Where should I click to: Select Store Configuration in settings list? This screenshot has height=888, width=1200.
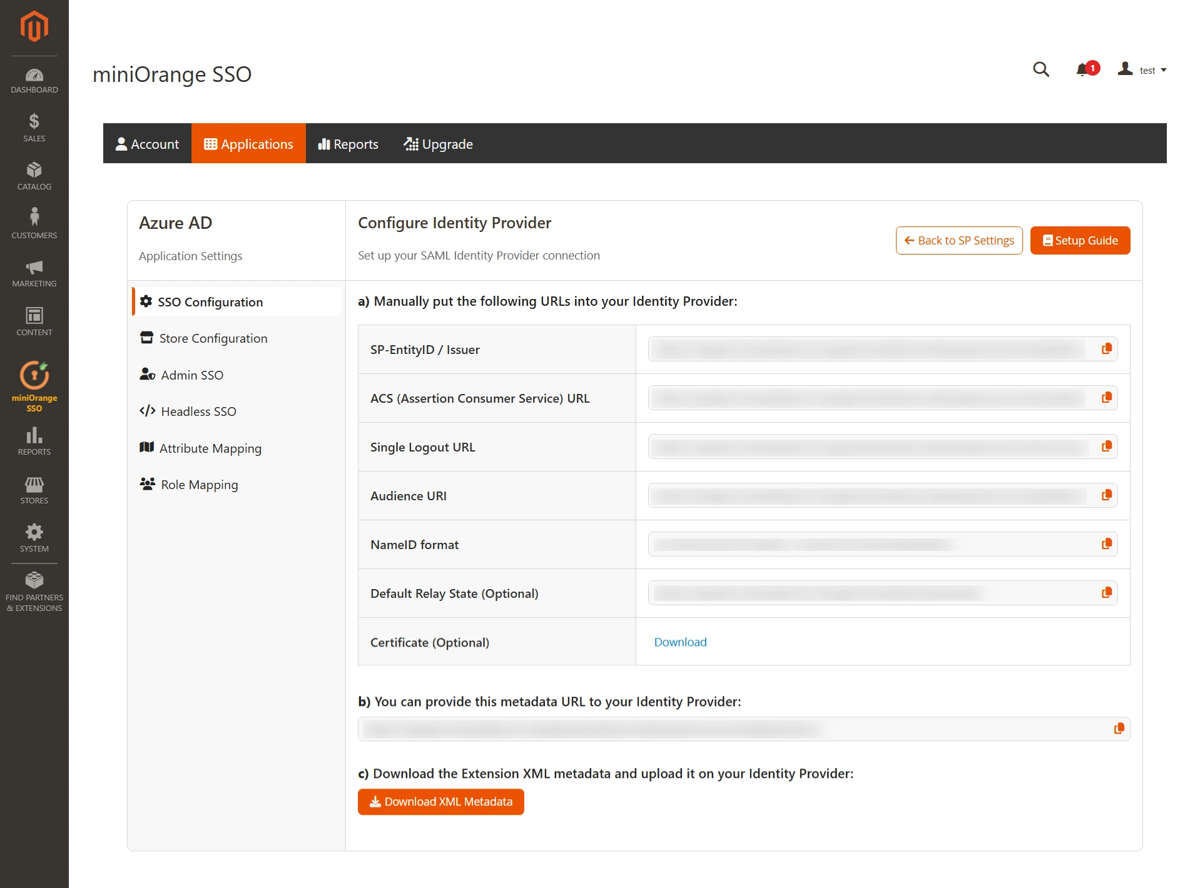point(213,338)
